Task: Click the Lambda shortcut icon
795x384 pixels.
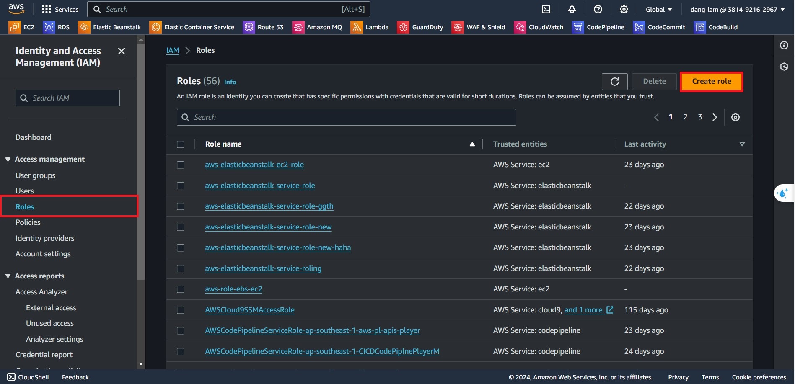Action: pos(357,27)
